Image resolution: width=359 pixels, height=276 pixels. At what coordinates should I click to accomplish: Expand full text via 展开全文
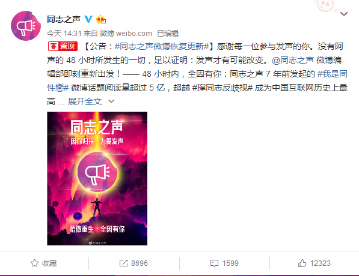pos(85,101)
